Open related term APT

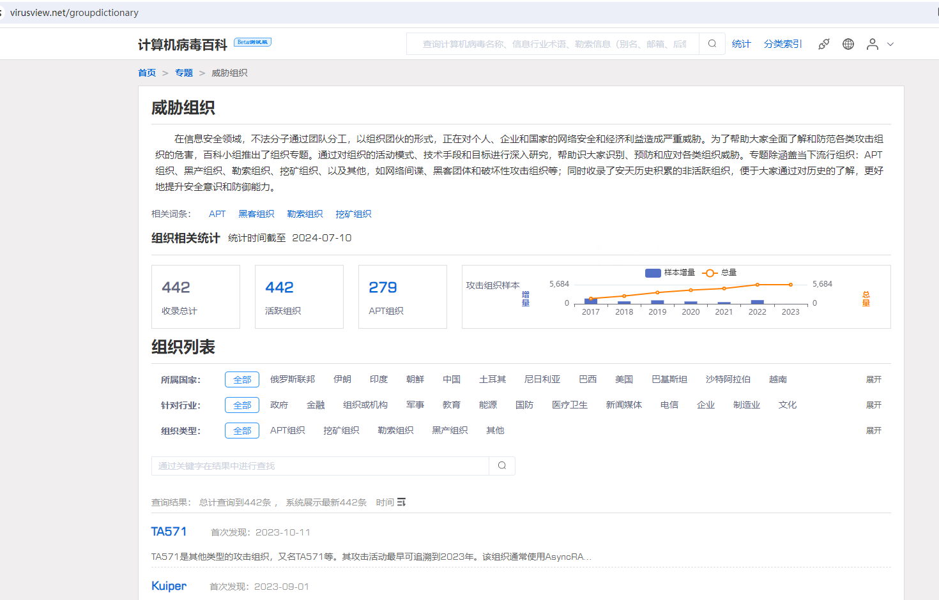pyautogui.click(x=217, y=214)
